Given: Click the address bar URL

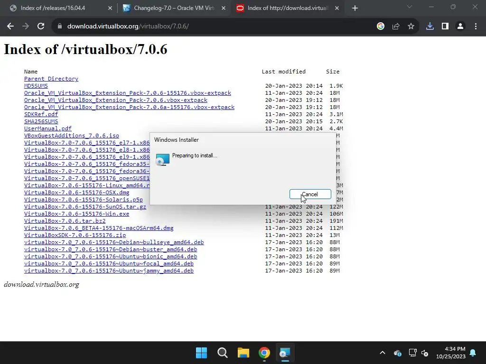Looking at the screenshot, I should tap(128, 27).
